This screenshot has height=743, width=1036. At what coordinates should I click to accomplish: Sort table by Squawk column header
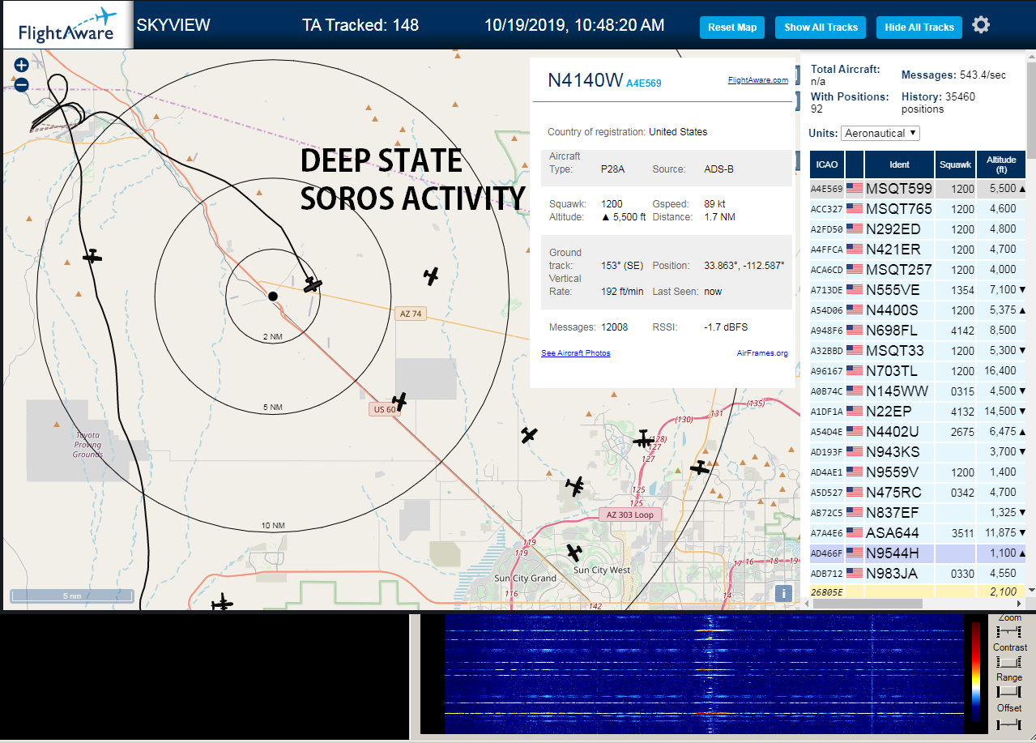[955, 164]
